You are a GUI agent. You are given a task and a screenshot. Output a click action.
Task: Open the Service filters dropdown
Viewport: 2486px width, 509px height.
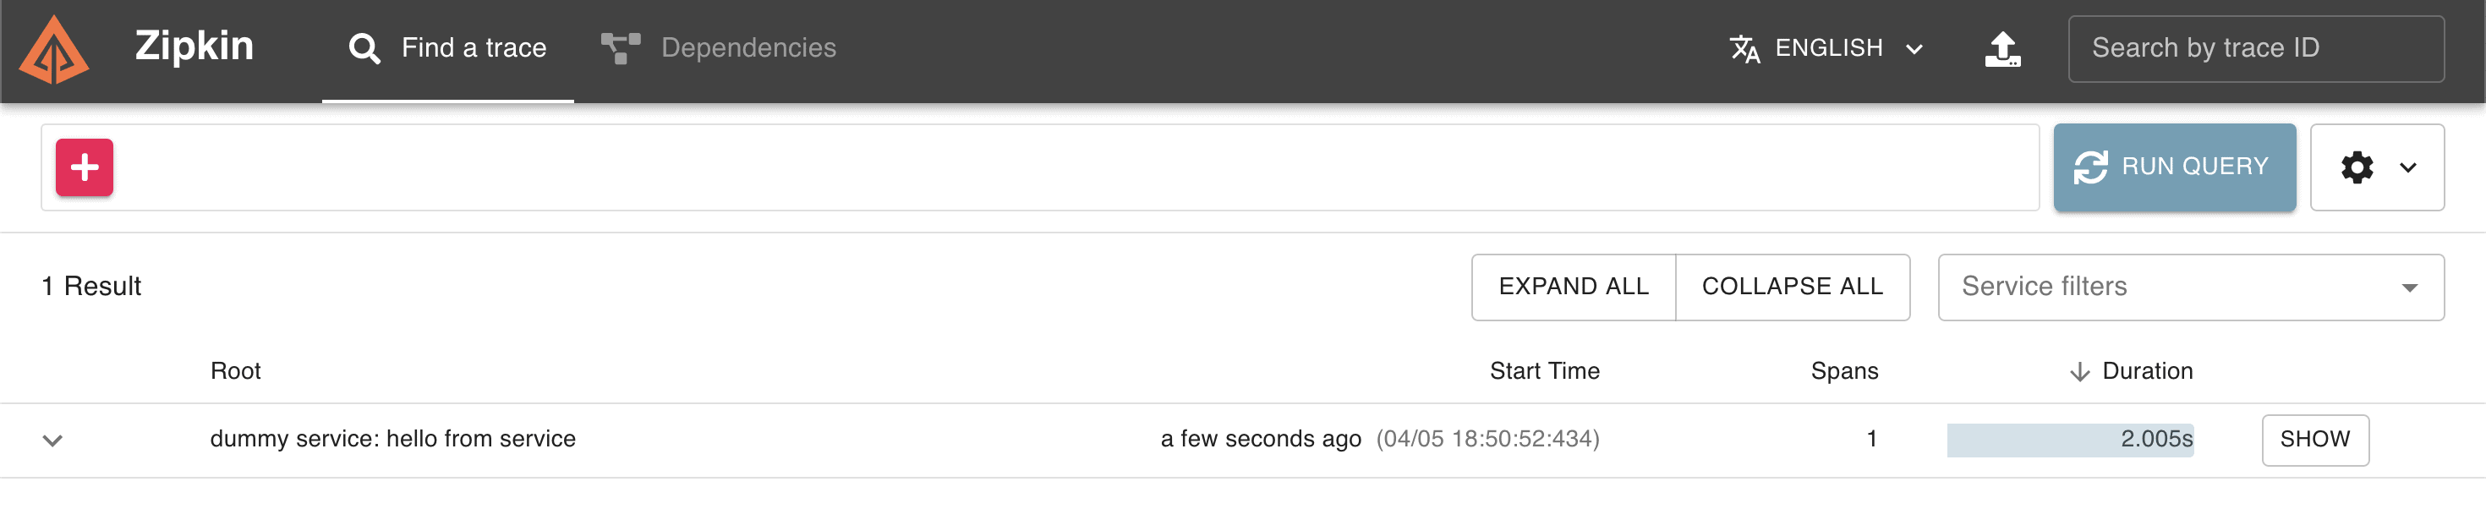click(x=2191, y=287)
